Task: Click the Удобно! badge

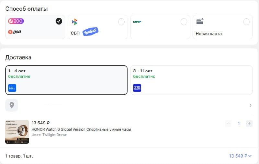Action: coord(90,32)
